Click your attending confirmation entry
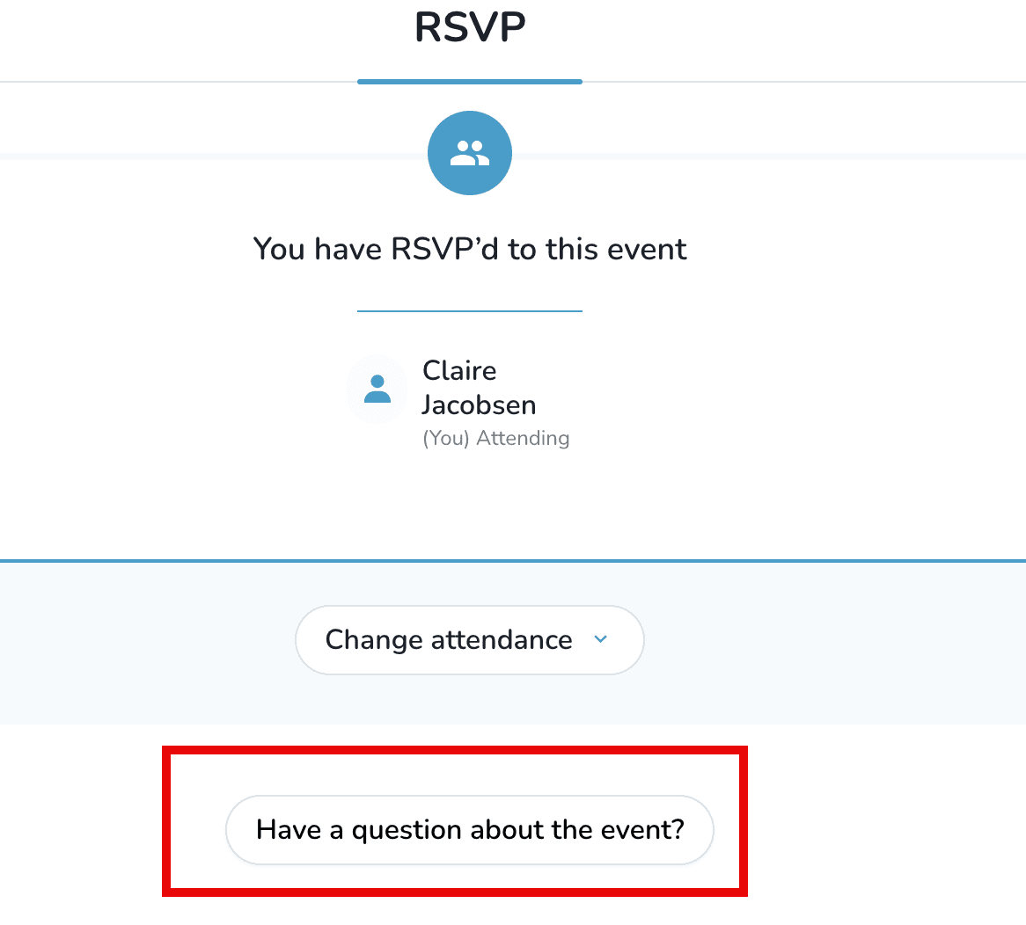 [469, 400]
